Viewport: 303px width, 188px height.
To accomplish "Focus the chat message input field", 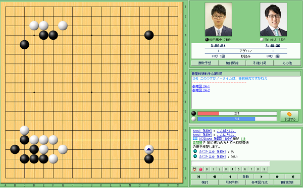I will point(230,163).
